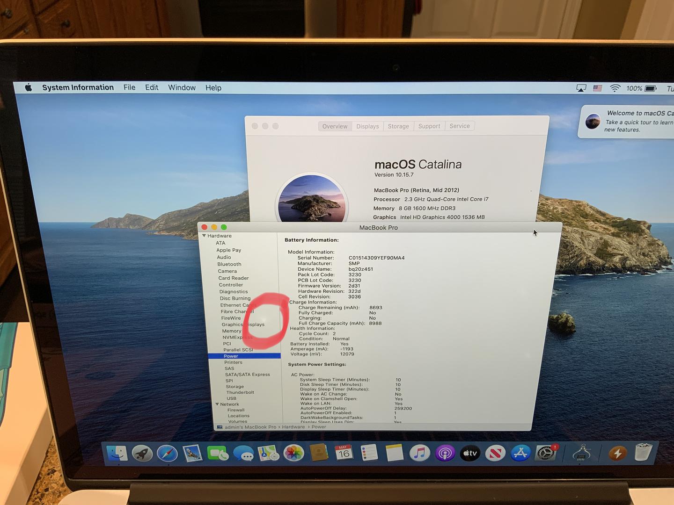Collapse the Hardware section in the sidebar
Image resolution: width=674 pixels, height=505 pixels.
[x=204, y=236]
